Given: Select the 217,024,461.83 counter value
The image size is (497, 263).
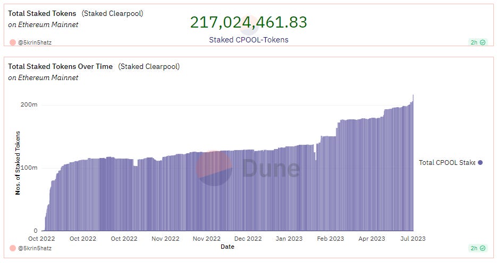Looking at the screenshot, I should click(249, 22).
